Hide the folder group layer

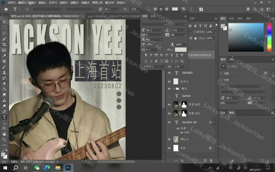169,89
